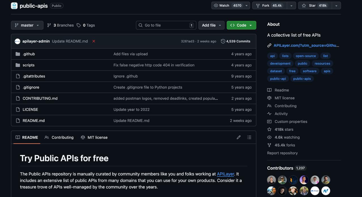This screenshot has width=362, height=197.
Task: Select the open-source topic tag
Action: [306, 56]
